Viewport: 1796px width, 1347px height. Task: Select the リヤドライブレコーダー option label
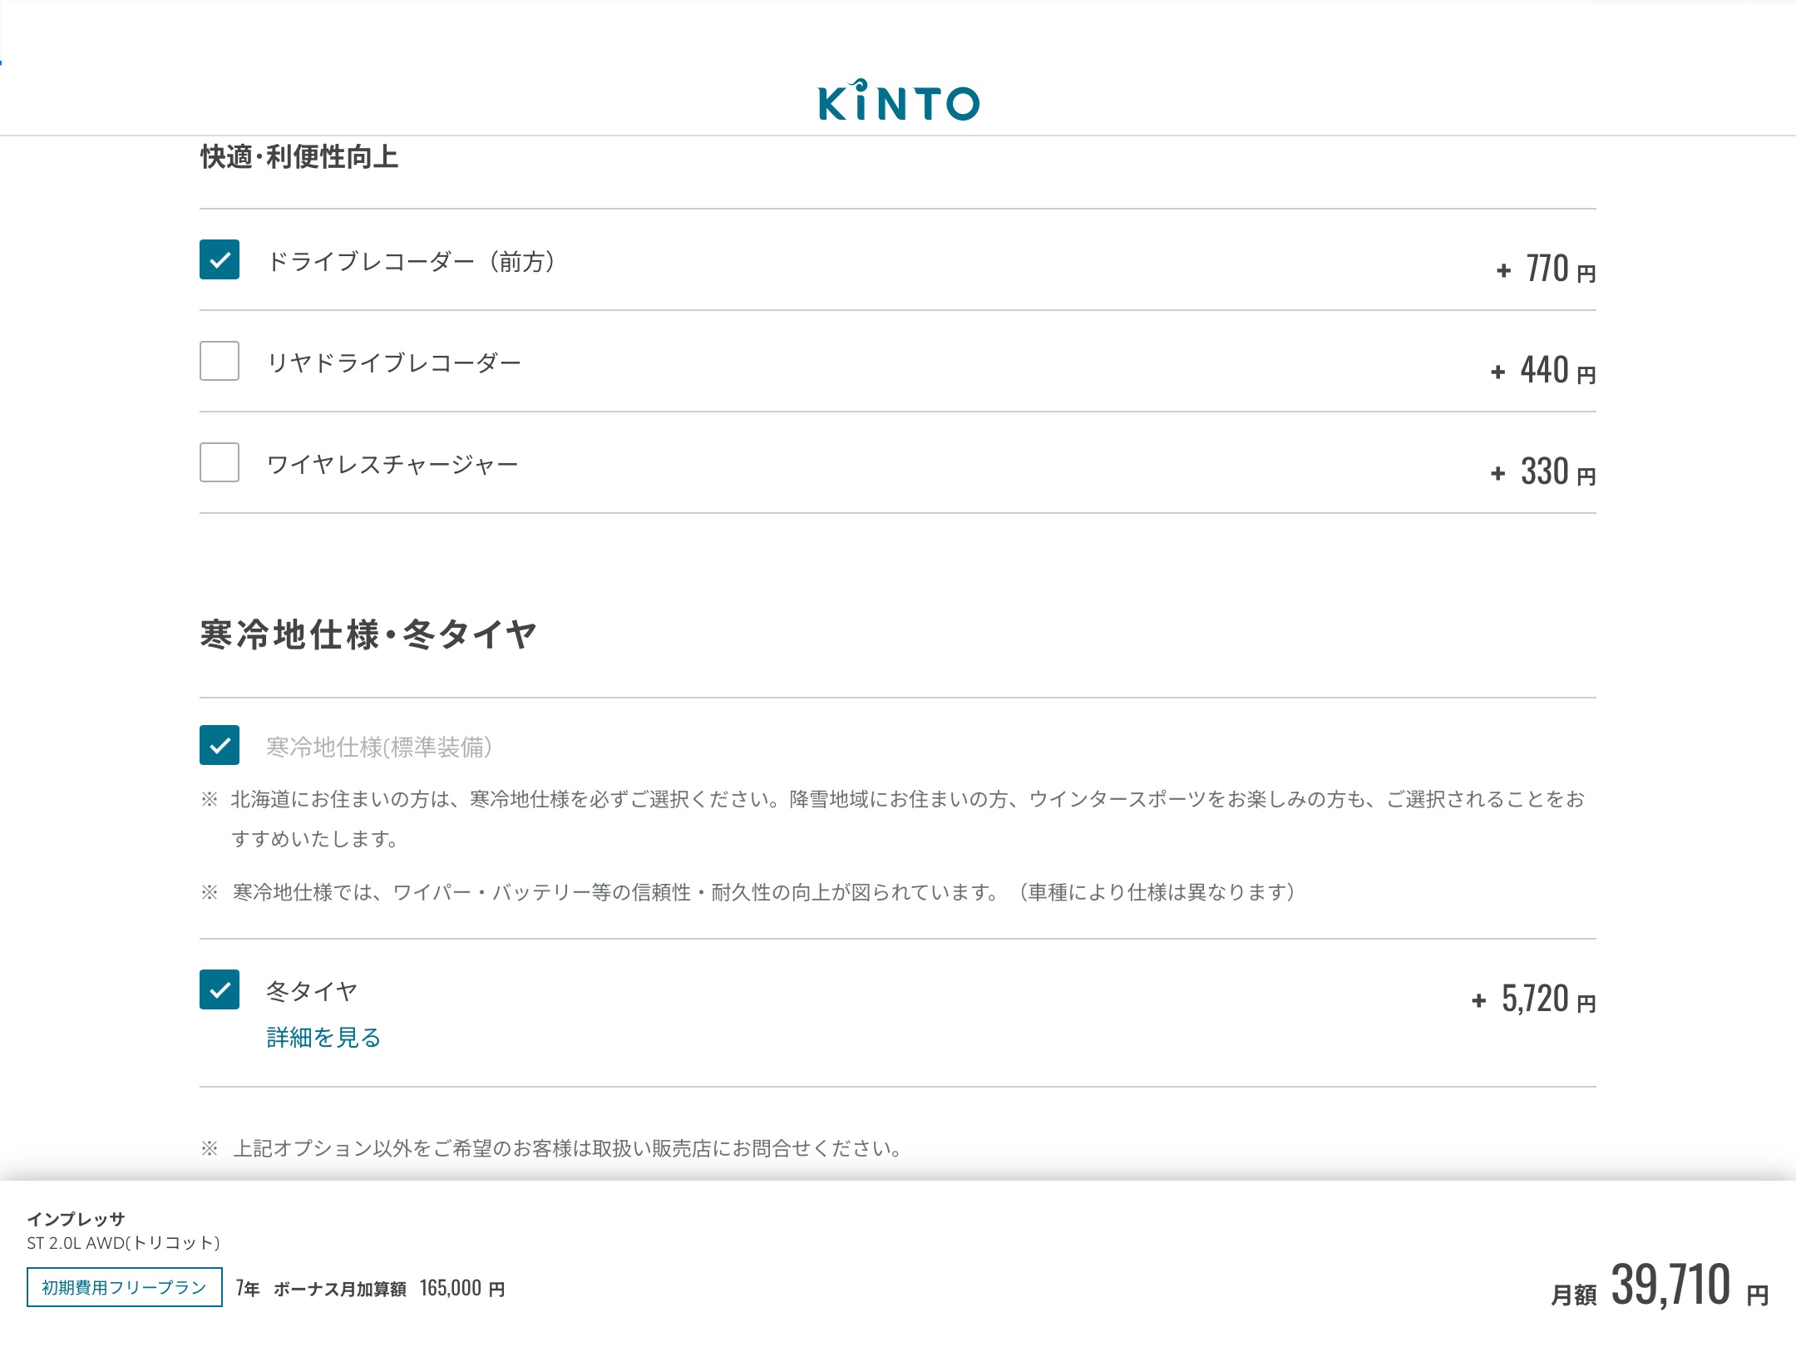(394, 363)
